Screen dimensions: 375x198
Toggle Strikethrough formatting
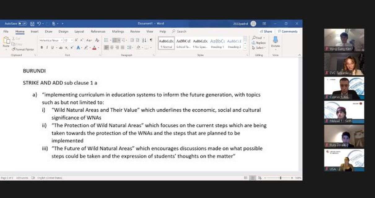[x=61, y=48]
